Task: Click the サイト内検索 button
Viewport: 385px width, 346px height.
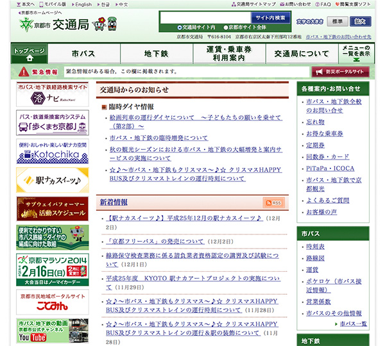Action: coord(269,17)
